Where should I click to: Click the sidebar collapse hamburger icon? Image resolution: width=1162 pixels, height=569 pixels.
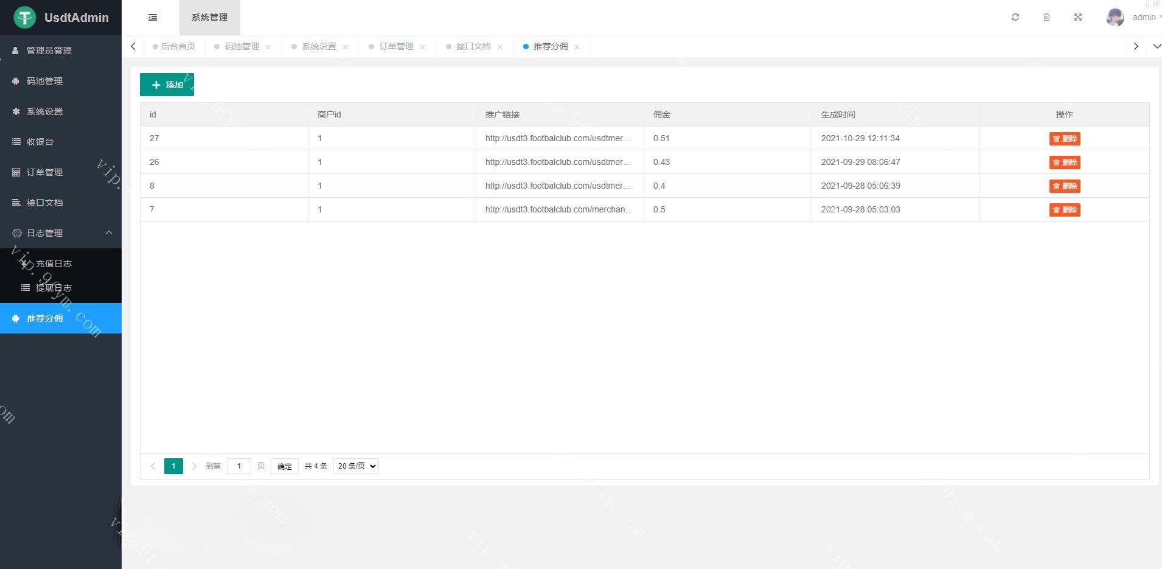[x=153, y=18]
